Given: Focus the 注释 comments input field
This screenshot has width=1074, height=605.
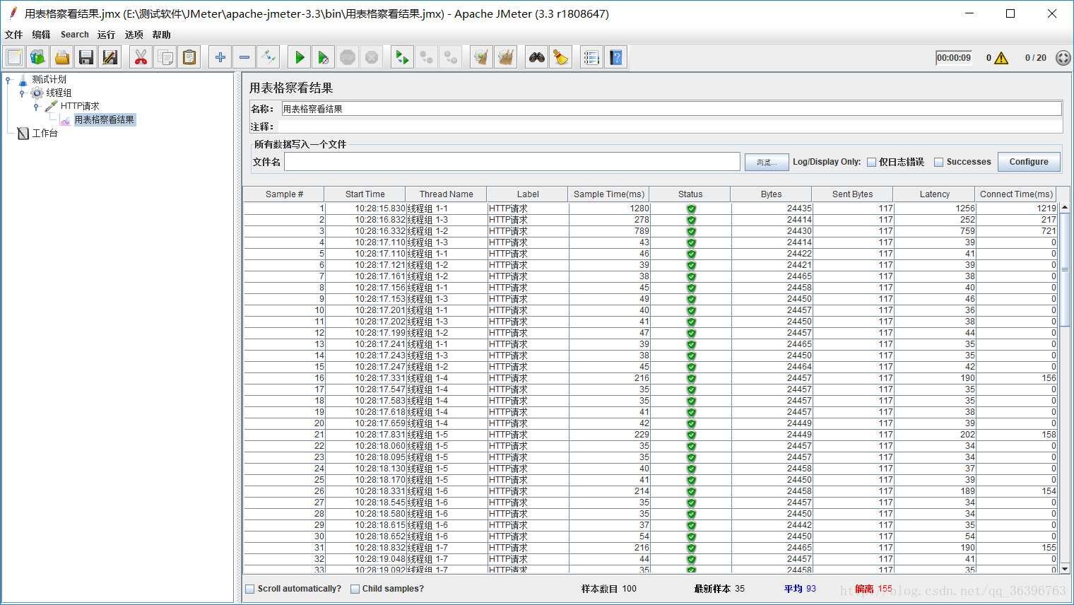Looking at the screenshot, I should 670,127.
